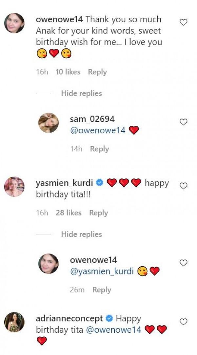
Task: Reply to owenowe14's 26m-old reply
Action: tap(102, 290)
